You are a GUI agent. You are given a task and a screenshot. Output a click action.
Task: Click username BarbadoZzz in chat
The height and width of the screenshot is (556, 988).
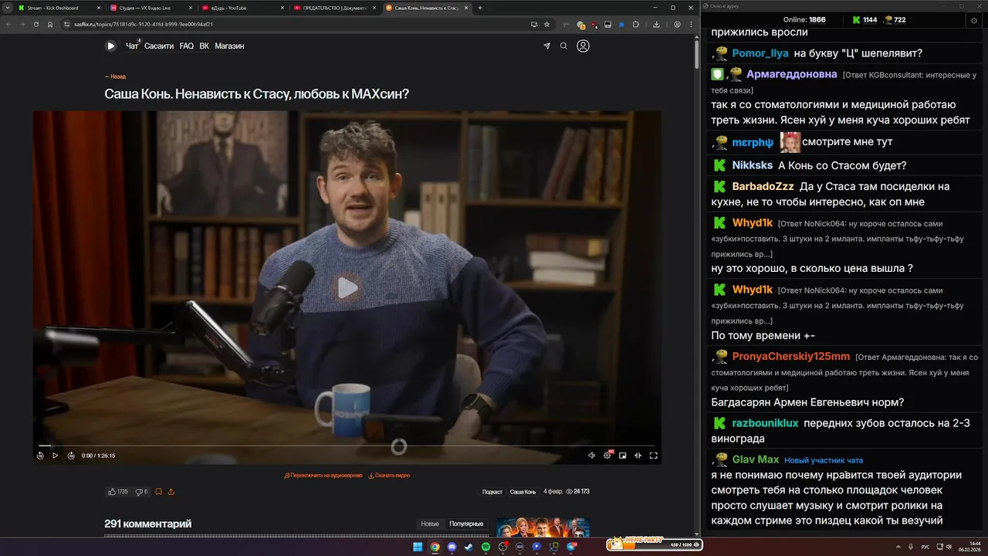(763, 186)
